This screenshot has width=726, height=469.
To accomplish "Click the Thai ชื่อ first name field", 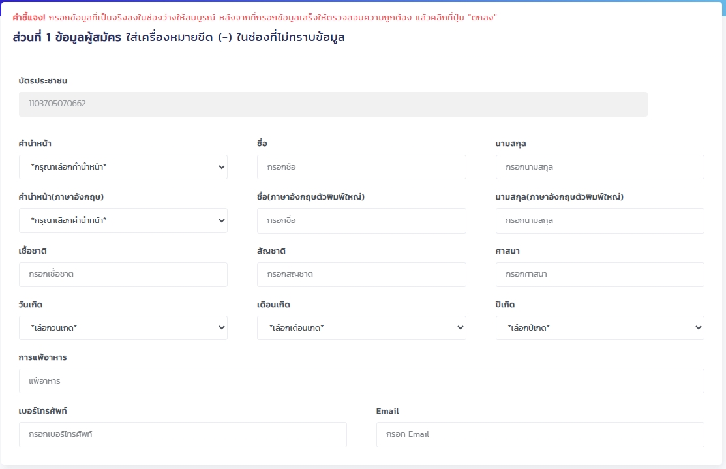I will [x=361, y=167].
